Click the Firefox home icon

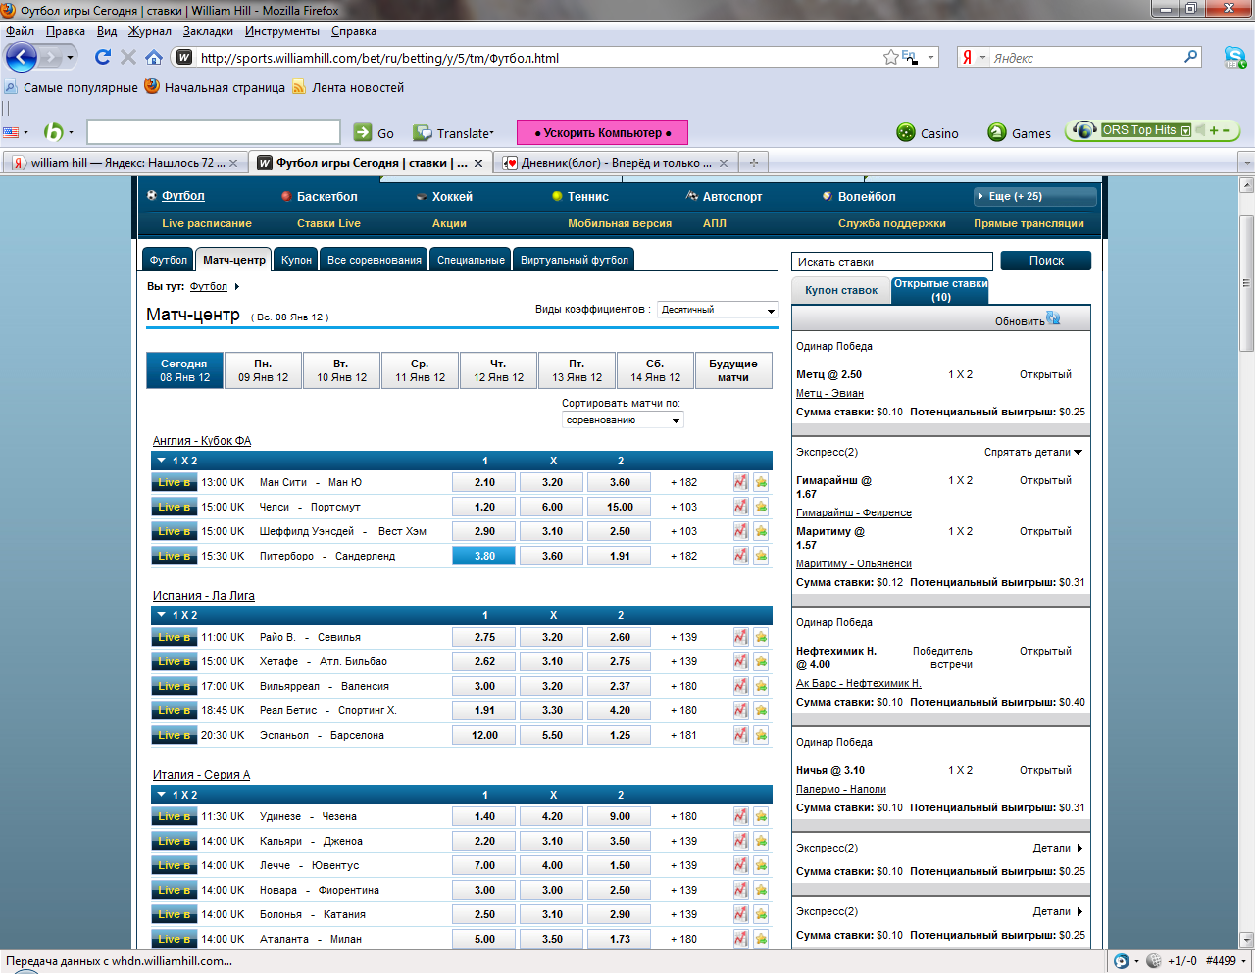point(153,58)
